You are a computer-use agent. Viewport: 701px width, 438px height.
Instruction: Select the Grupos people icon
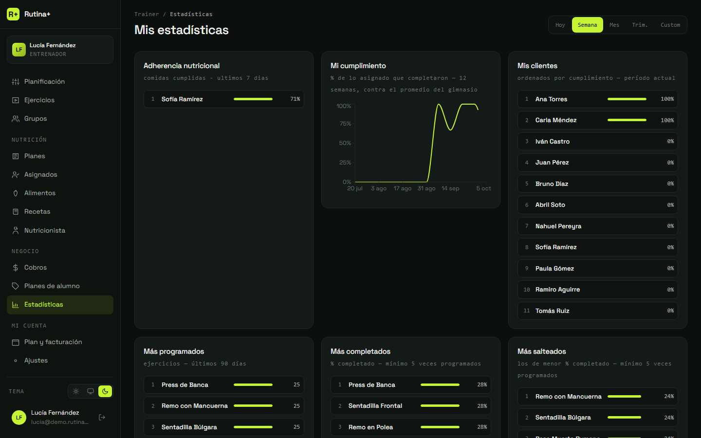click(16, 119)
